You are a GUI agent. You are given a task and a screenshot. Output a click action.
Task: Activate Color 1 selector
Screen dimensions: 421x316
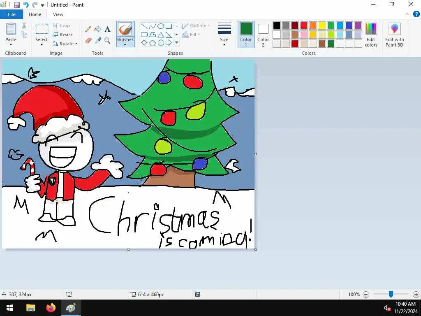(246, 35)
